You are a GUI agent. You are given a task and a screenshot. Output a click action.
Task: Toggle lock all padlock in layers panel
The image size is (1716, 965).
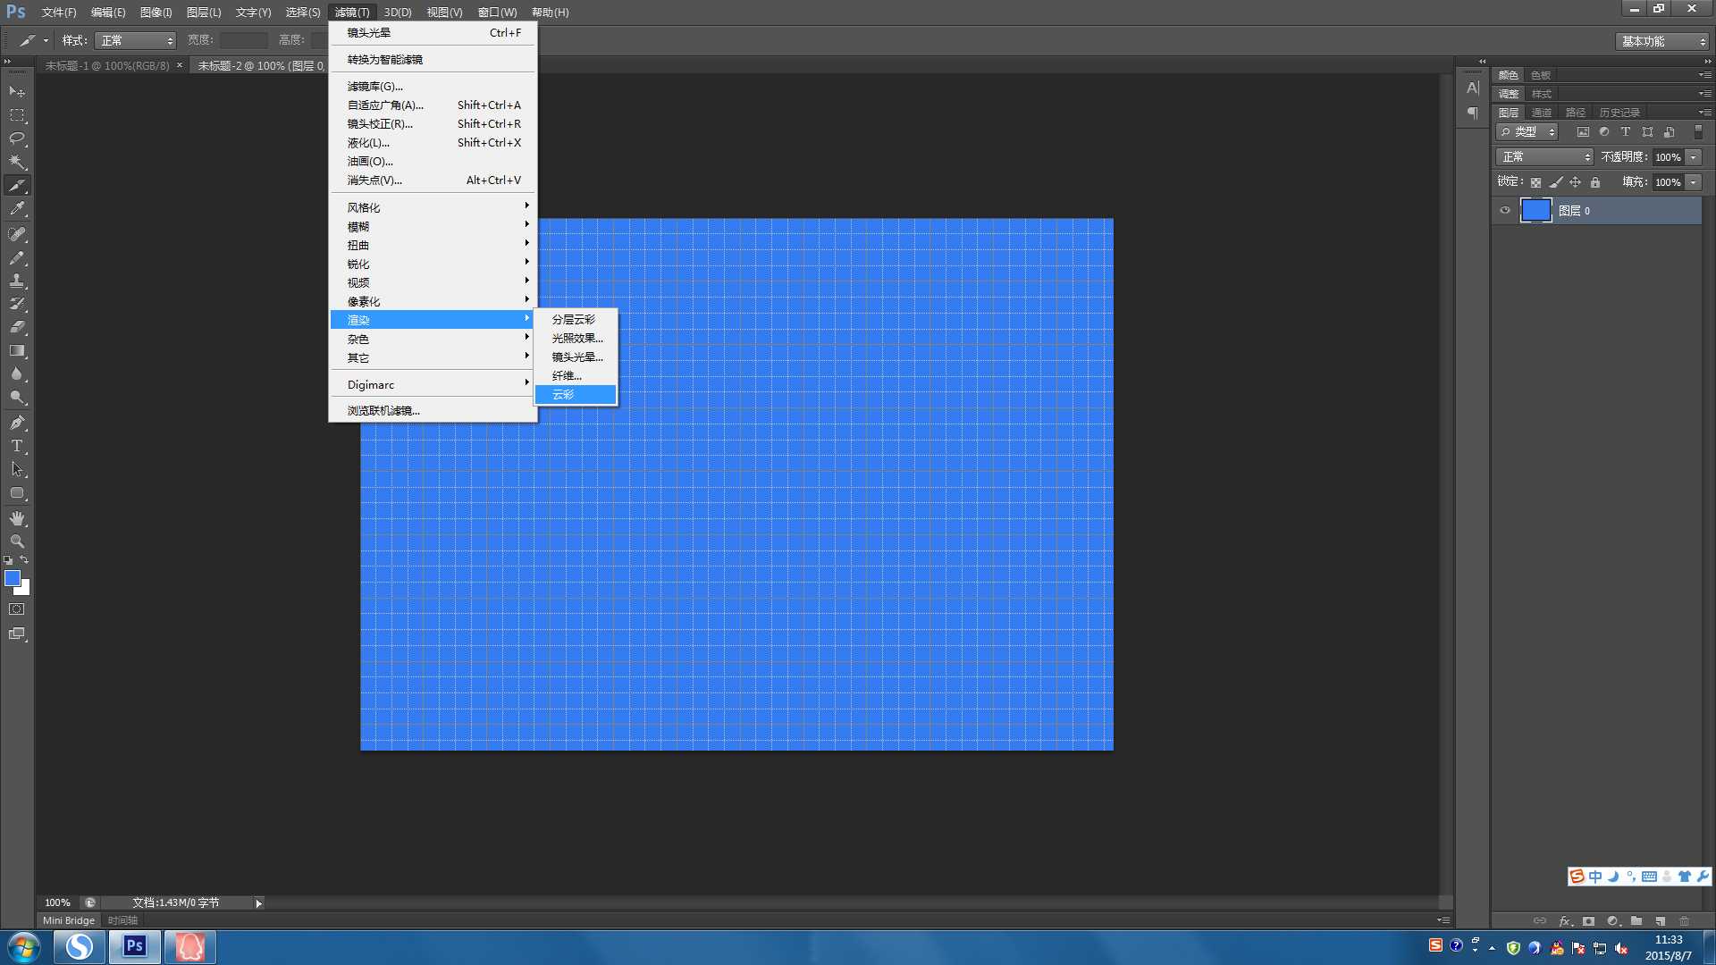pyautogui.click(x=1595, y=182)
